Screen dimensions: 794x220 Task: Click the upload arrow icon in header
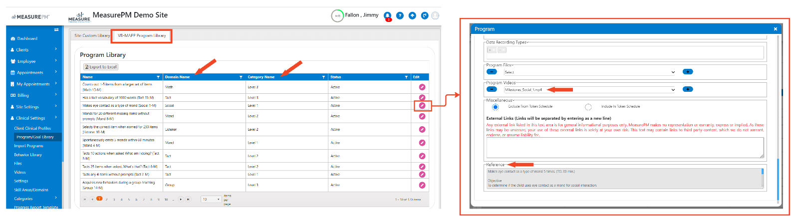click(x=412, y=15)
